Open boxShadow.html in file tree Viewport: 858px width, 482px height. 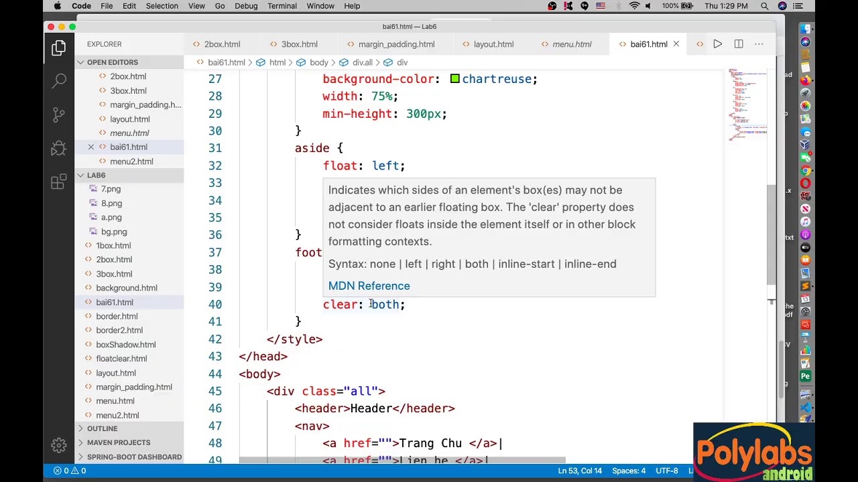tap(125, 345)
